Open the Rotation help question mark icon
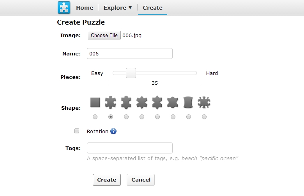This screenshot has height=196, width=304. (x=113, y=131)
